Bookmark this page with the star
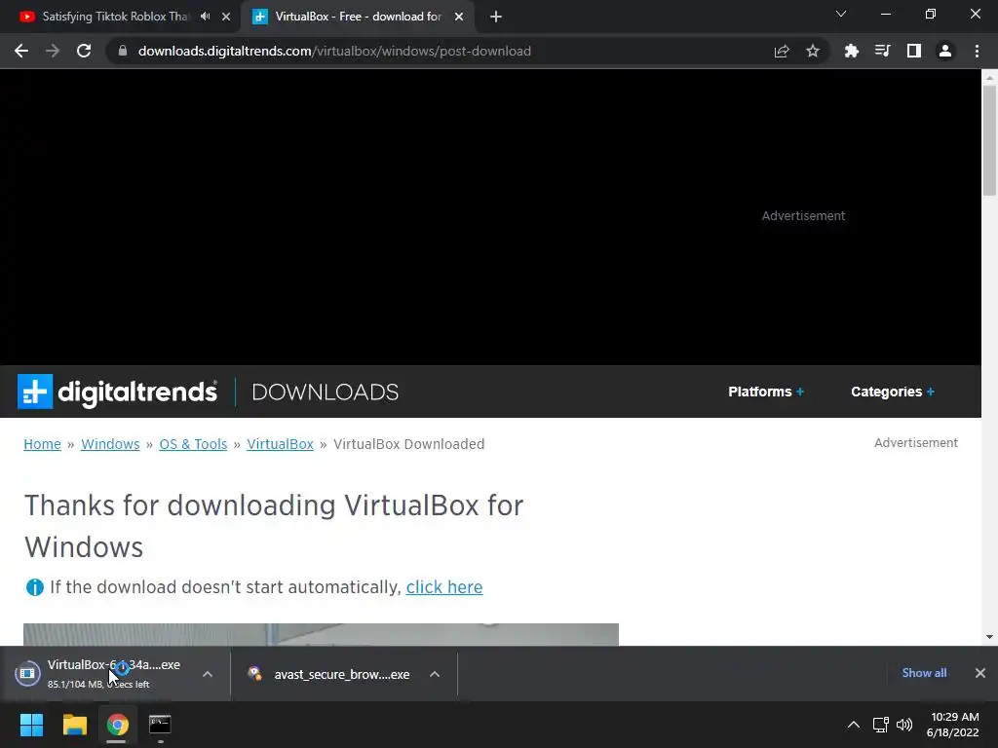 (813, 51)
